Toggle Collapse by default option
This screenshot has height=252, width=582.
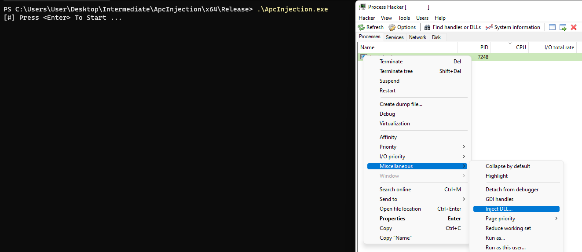(508, 166)
